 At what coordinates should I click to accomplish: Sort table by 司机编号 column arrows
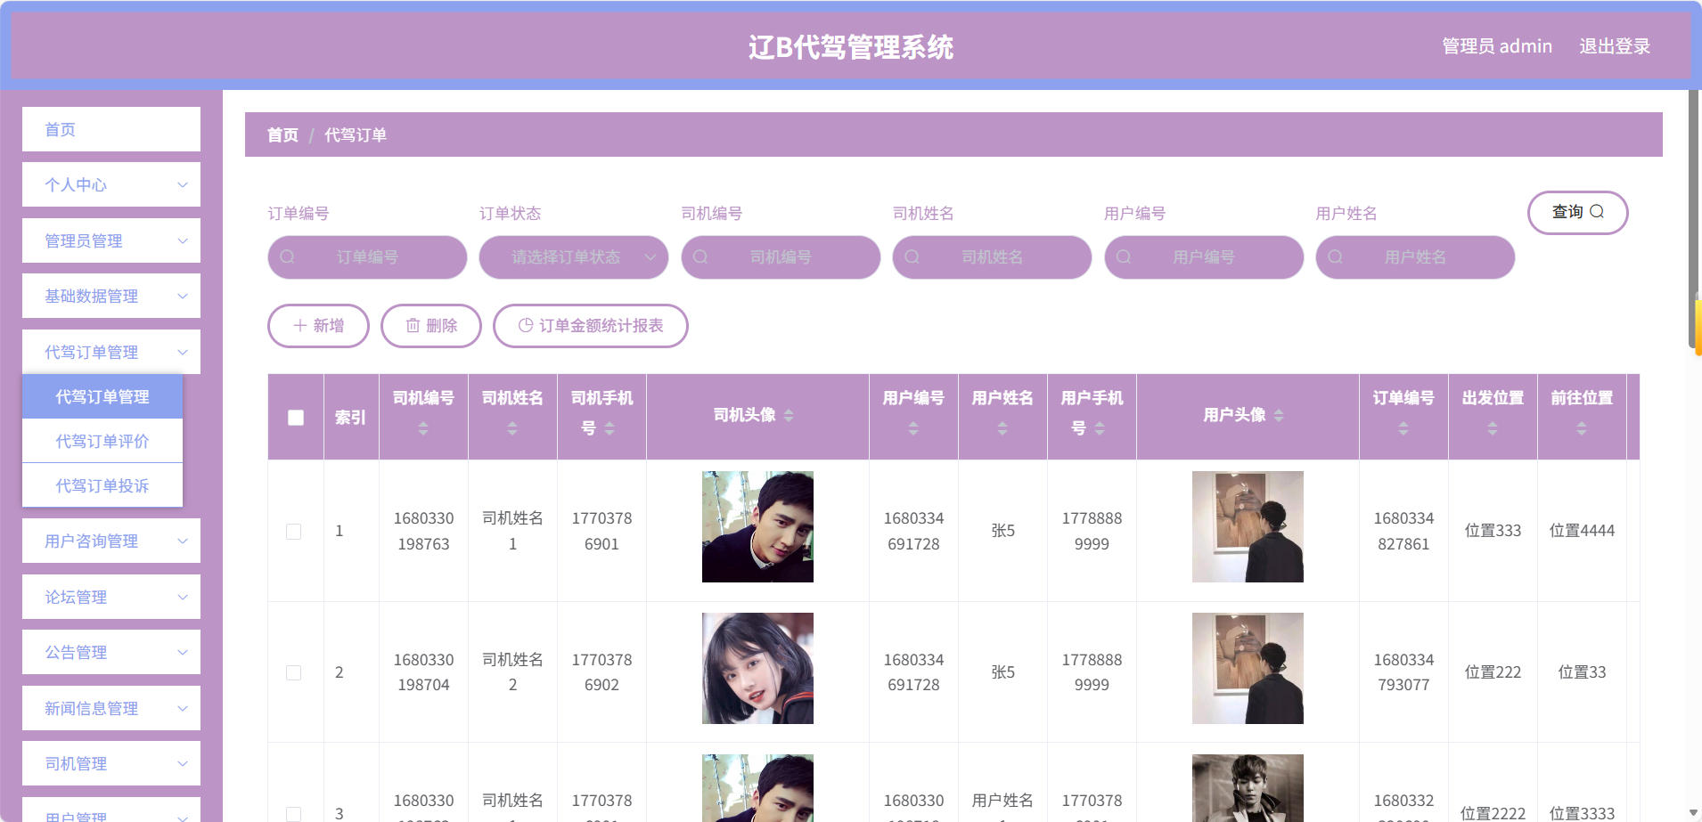coord(423,428)
